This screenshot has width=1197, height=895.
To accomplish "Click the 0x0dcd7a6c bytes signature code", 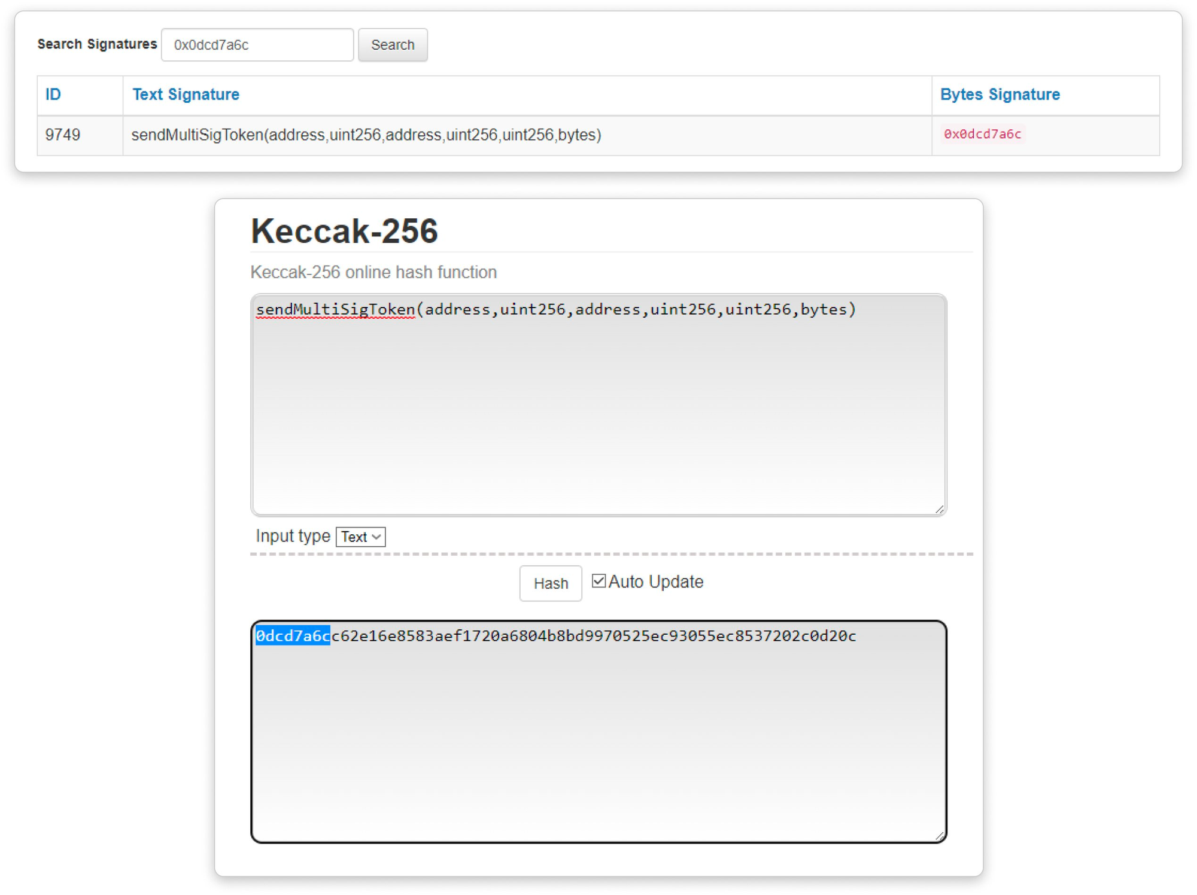I will tap(982, 134).
